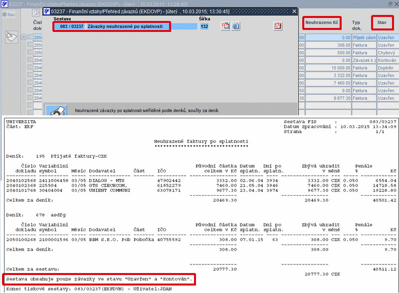Click background window's application logo icon
This screenshot has width=399, height=293.
[x=4, y=4]
